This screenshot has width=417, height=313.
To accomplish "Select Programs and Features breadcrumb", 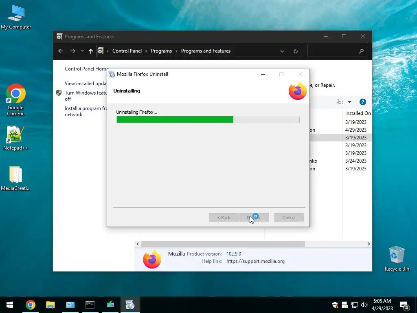I will click(206, 51).
